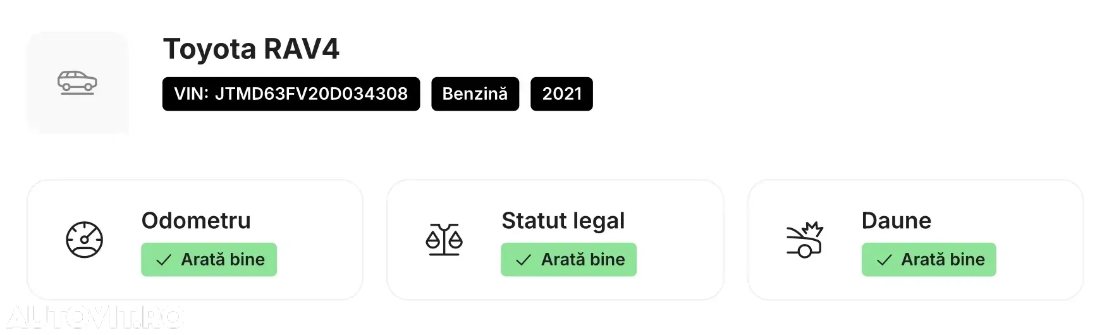Click the Statut legal heading text
Viewport: 1114px width, 335px height.
coord(563,221)
